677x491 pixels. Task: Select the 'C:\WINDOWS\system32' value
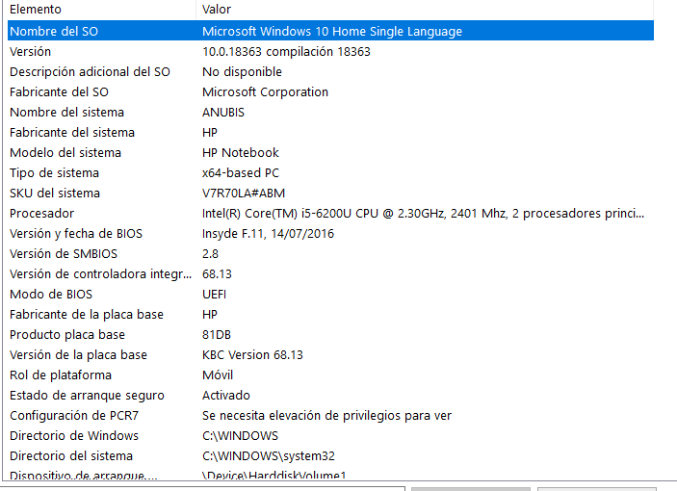[269, 456]
